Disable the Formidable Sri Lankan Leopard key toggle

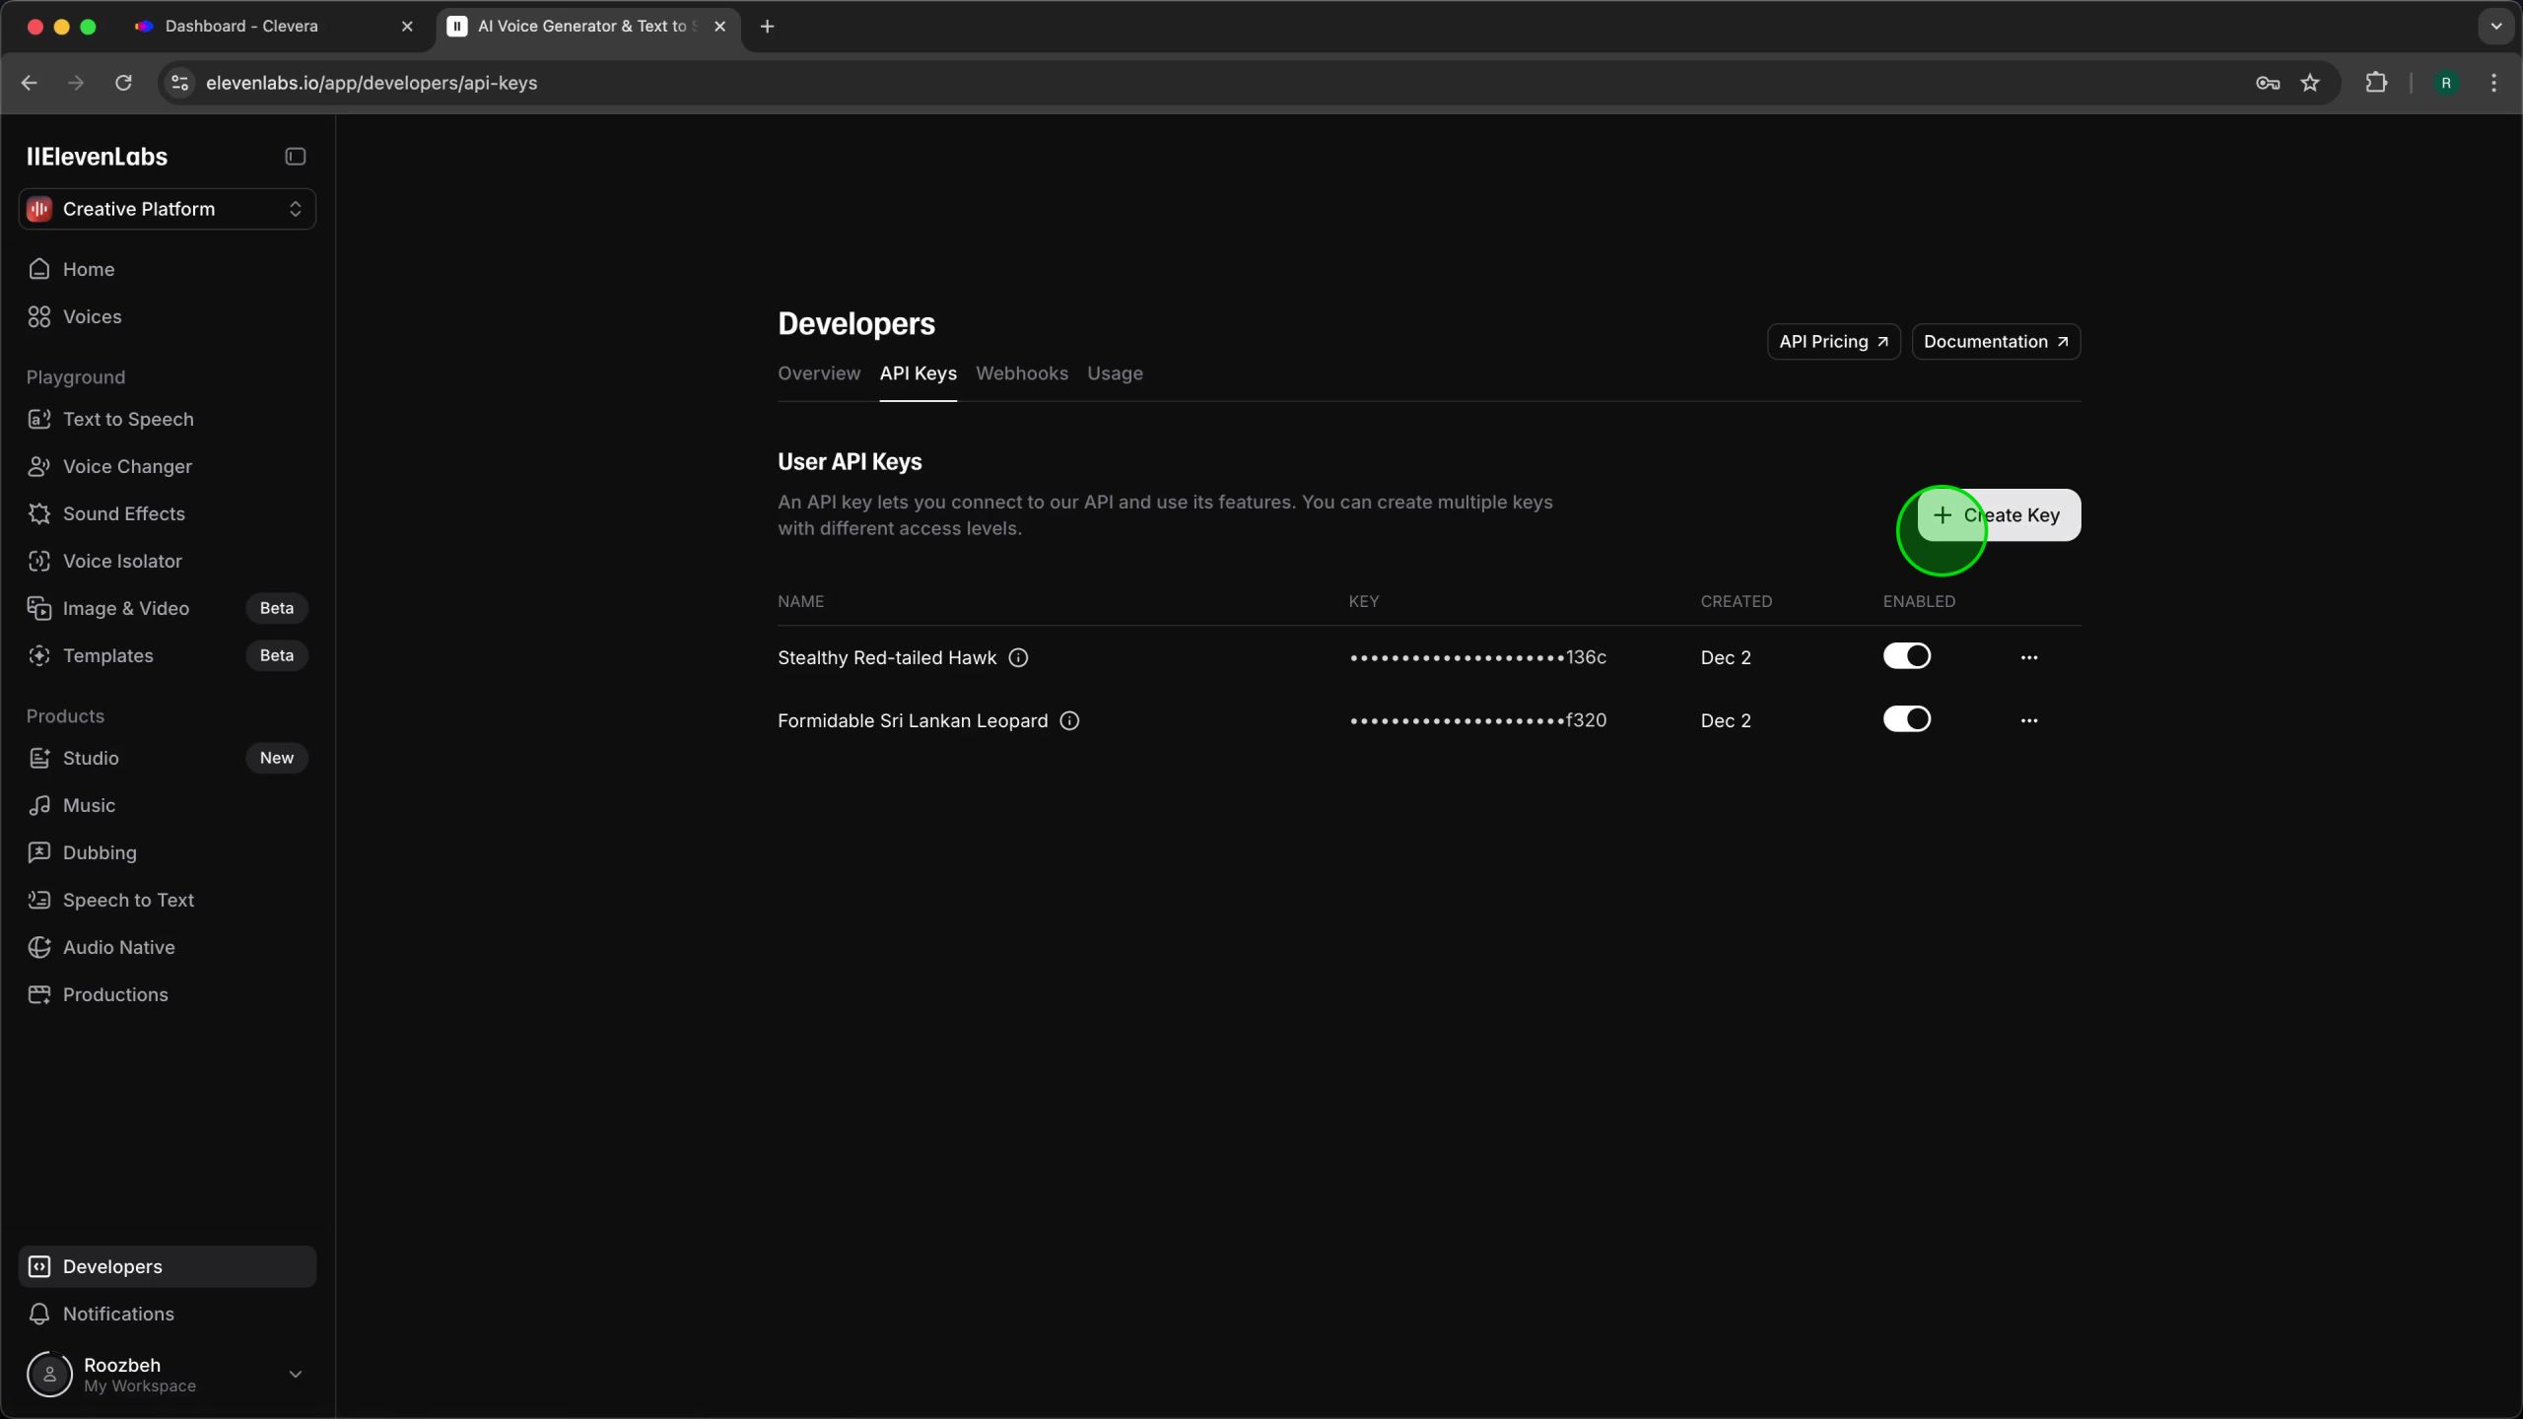coord(1906,719)
